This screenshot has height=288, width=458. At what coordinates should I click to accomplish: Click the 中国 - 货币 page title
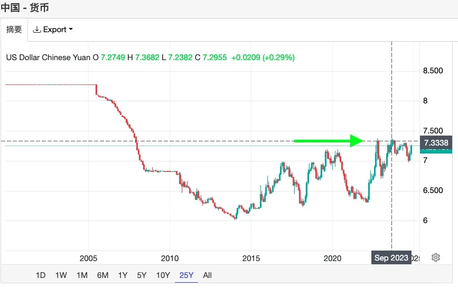[25, 7]
